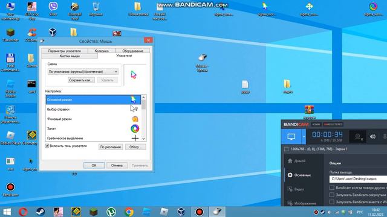Image resolution: width=387 pixels, height=217 pixels.
Task: Open the Recycle Bin (Корзина) icon
Action: (96, 9)
